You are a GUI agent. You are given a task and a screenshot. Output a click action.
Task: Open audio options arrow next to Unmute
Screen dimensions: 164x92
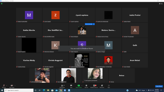[x=7, y=86]
